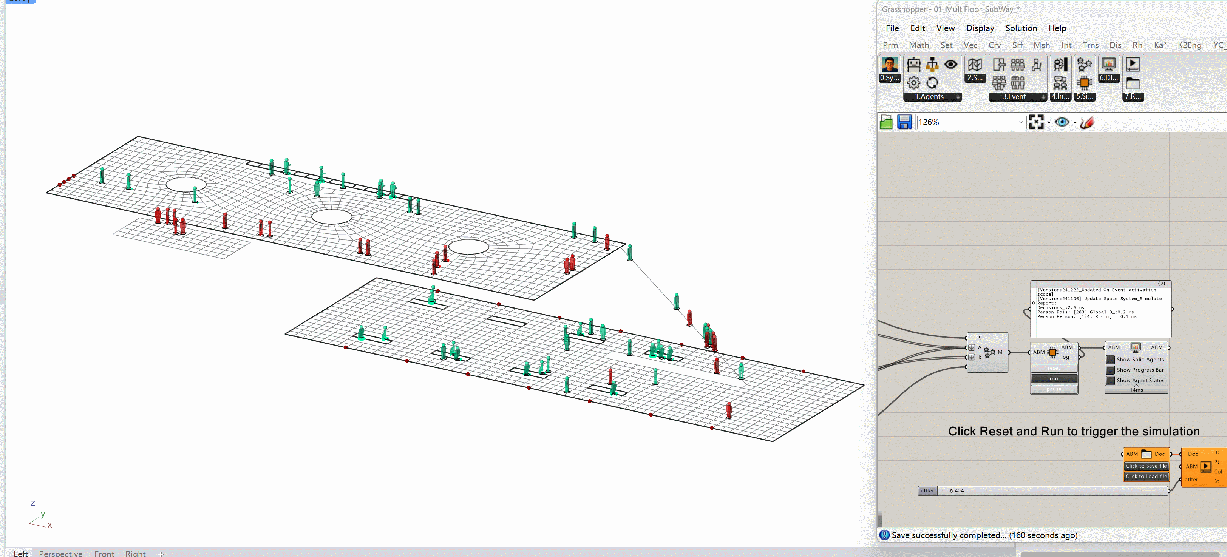Select the monitor chart display component icon
Image resolution: width=1227 pixels, height=557 pixels.
click(x=1108, y=64)
